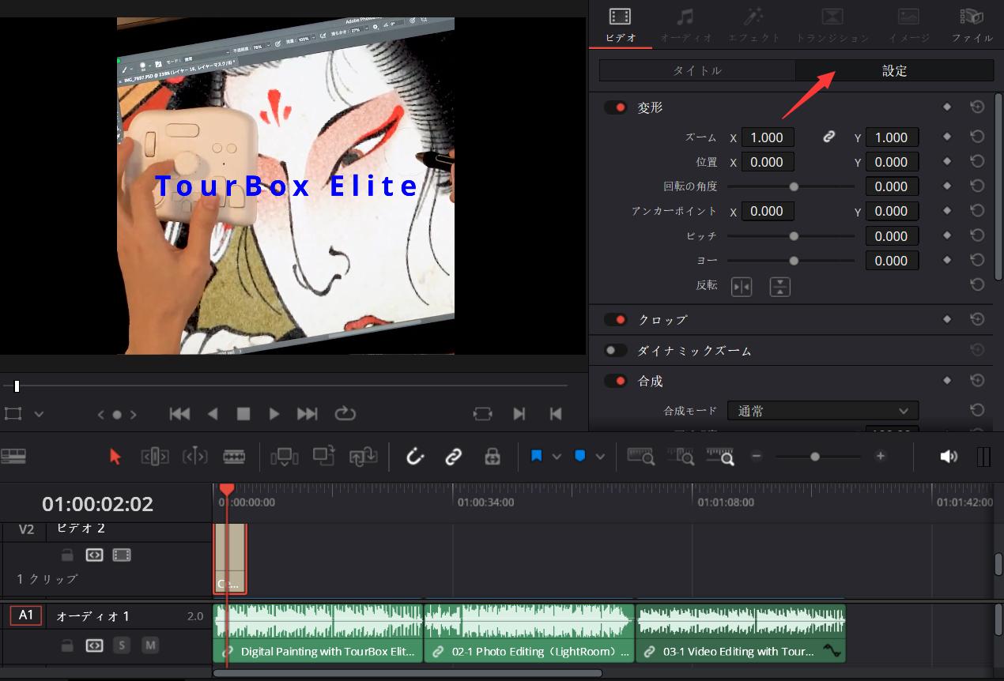The image size is (1004, 681).
Task: Adjust the ヨー slider
Action: tap(793, 260)
